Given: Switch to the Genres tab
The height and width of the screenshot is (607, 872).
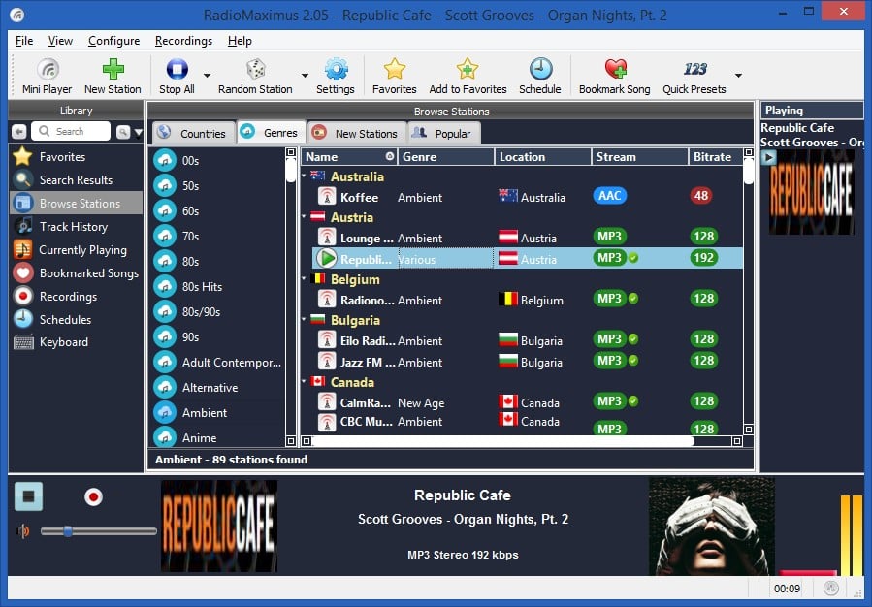Looking at the screenshot, I should pos(272,133).
